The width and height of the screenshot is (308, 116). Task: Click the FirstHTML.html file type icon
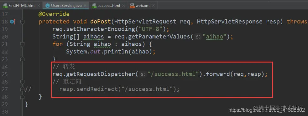(x=5, y=6)
